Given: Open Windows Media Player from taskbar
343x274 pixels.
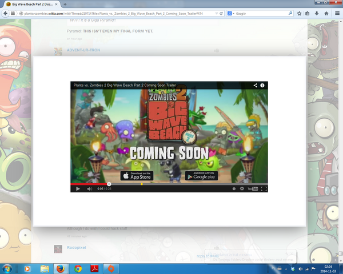Looking at the screenshot, I should [x=27, y=269].
